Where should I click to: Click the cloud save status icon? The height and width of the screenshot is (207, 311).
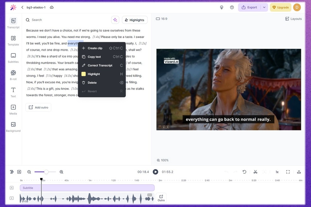(x=52, y=7)
